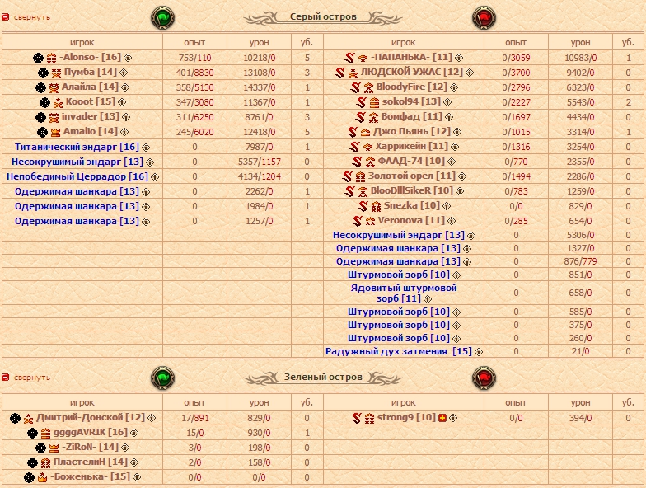
Task: Select creature Несокрушимый эндарг [13] in left table
Action: 77,162
